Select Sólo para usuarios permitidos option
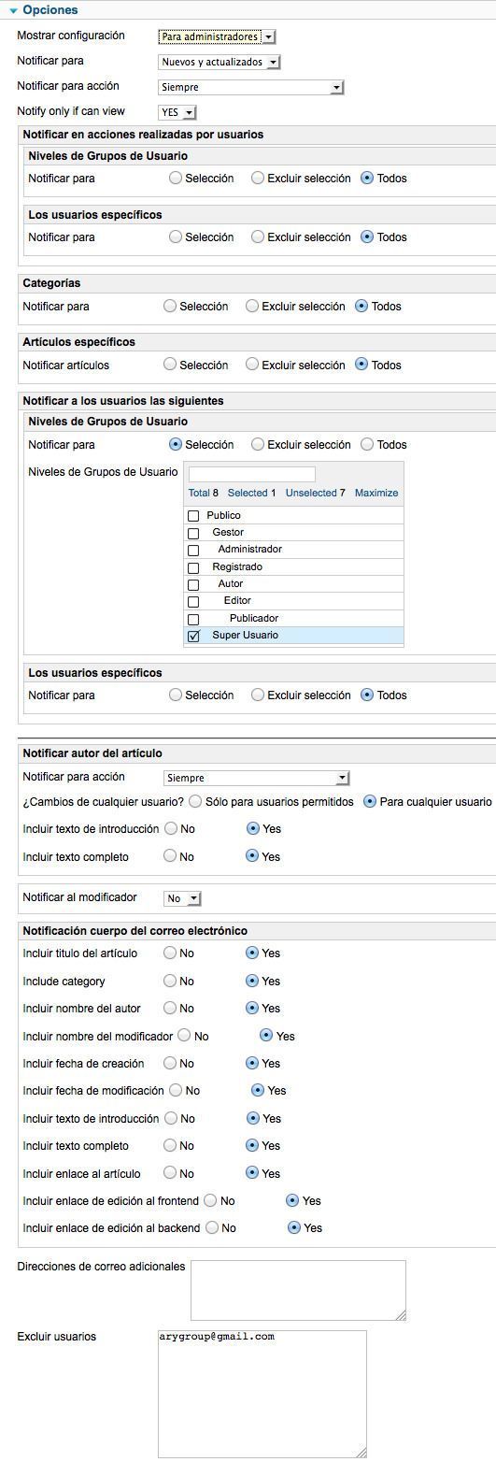This screenshot has height=1462, width=496. pos(195,801)
